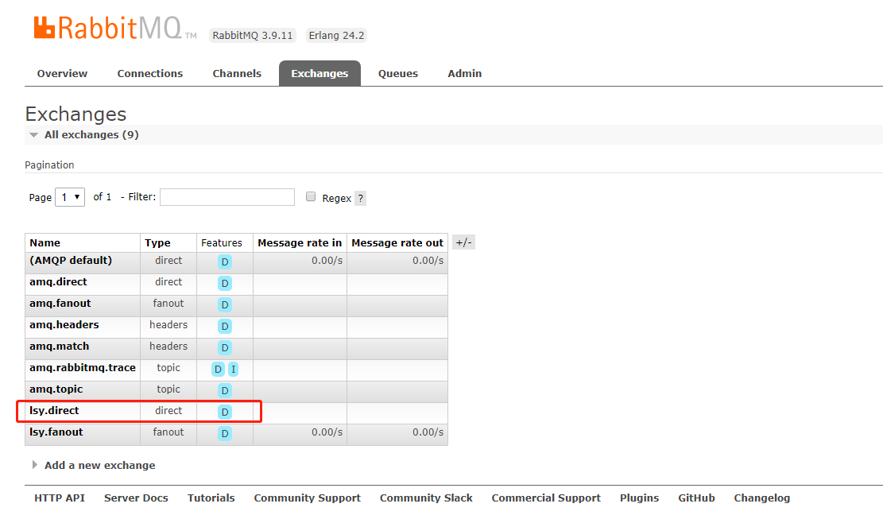Click the D feature badge for amq.fanout
Screen dimensions: 883x519
[x=225, y=304]
